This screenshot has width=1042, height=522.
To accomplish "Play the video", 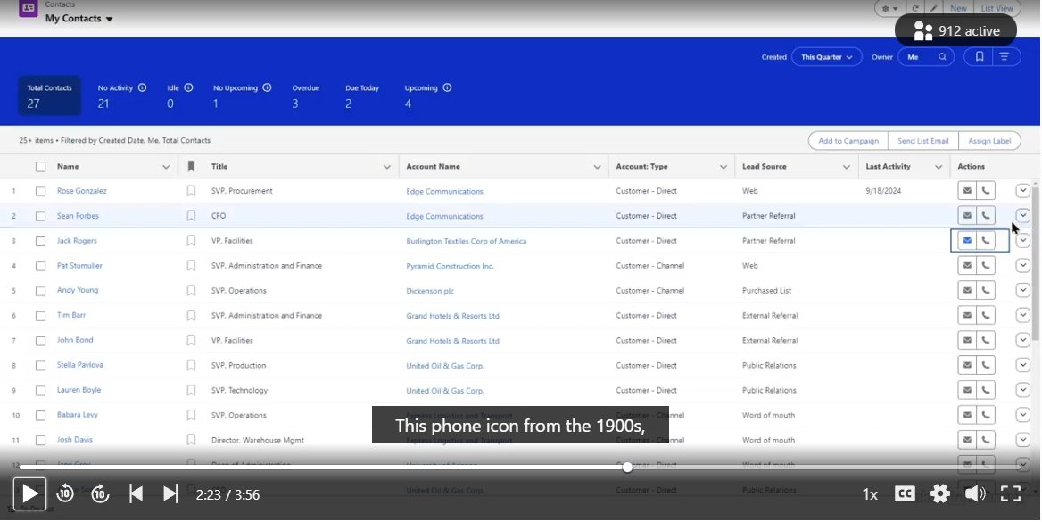I will (29, 493).
